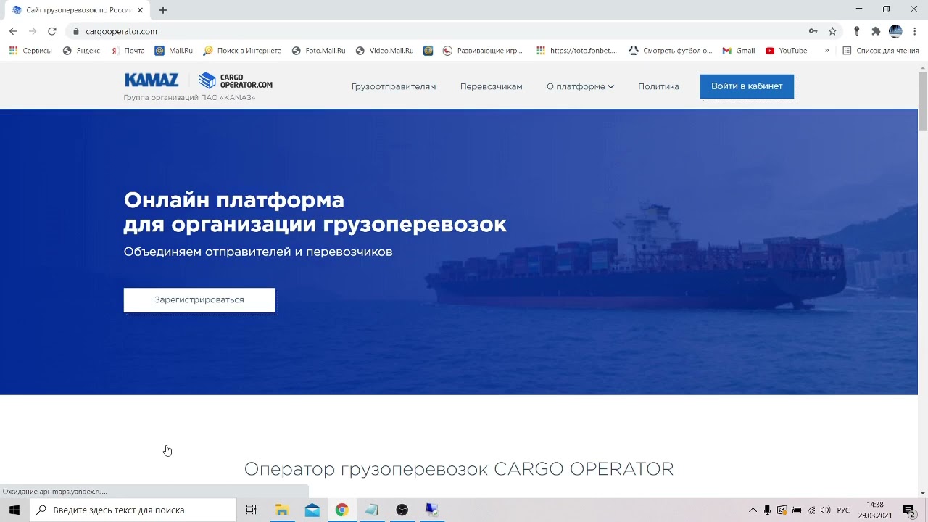Open a new browser tab

163,10
